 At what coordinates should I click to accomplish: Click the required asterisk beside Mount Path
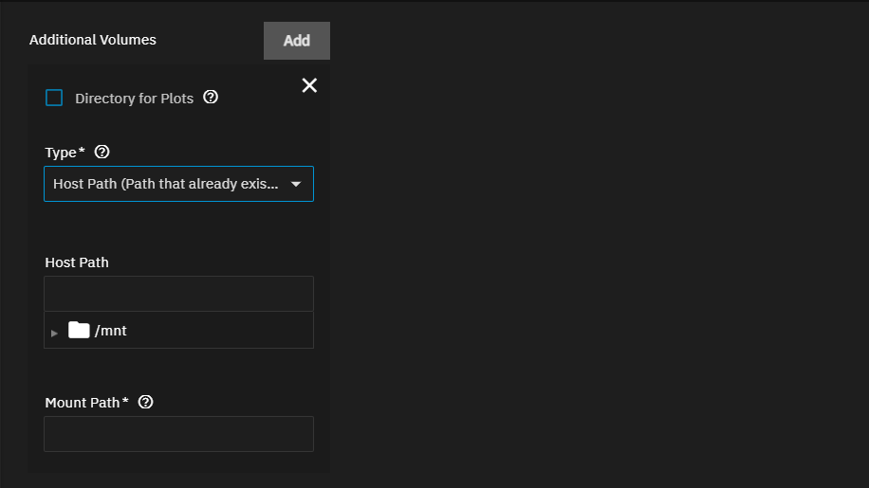point(126,402)
